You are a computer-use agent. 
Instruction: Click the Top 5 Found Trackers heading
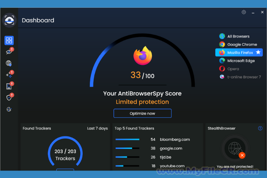pyautogui.click(x=134, y=128)
